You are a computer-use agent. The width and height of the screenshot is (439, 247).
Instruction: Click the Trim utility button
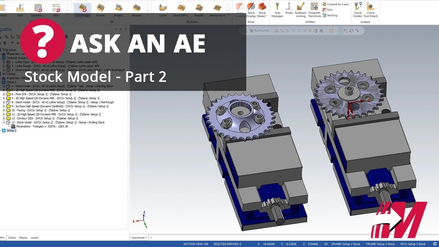328,10
